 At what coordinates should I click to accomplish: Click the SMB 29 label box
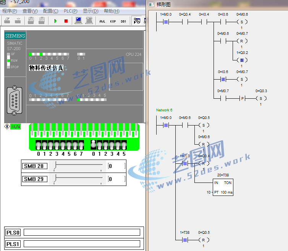pyautogui.click(x=35, y=179)
